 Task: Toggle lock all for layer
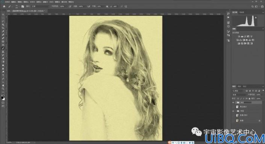click(x=250, y=99)
